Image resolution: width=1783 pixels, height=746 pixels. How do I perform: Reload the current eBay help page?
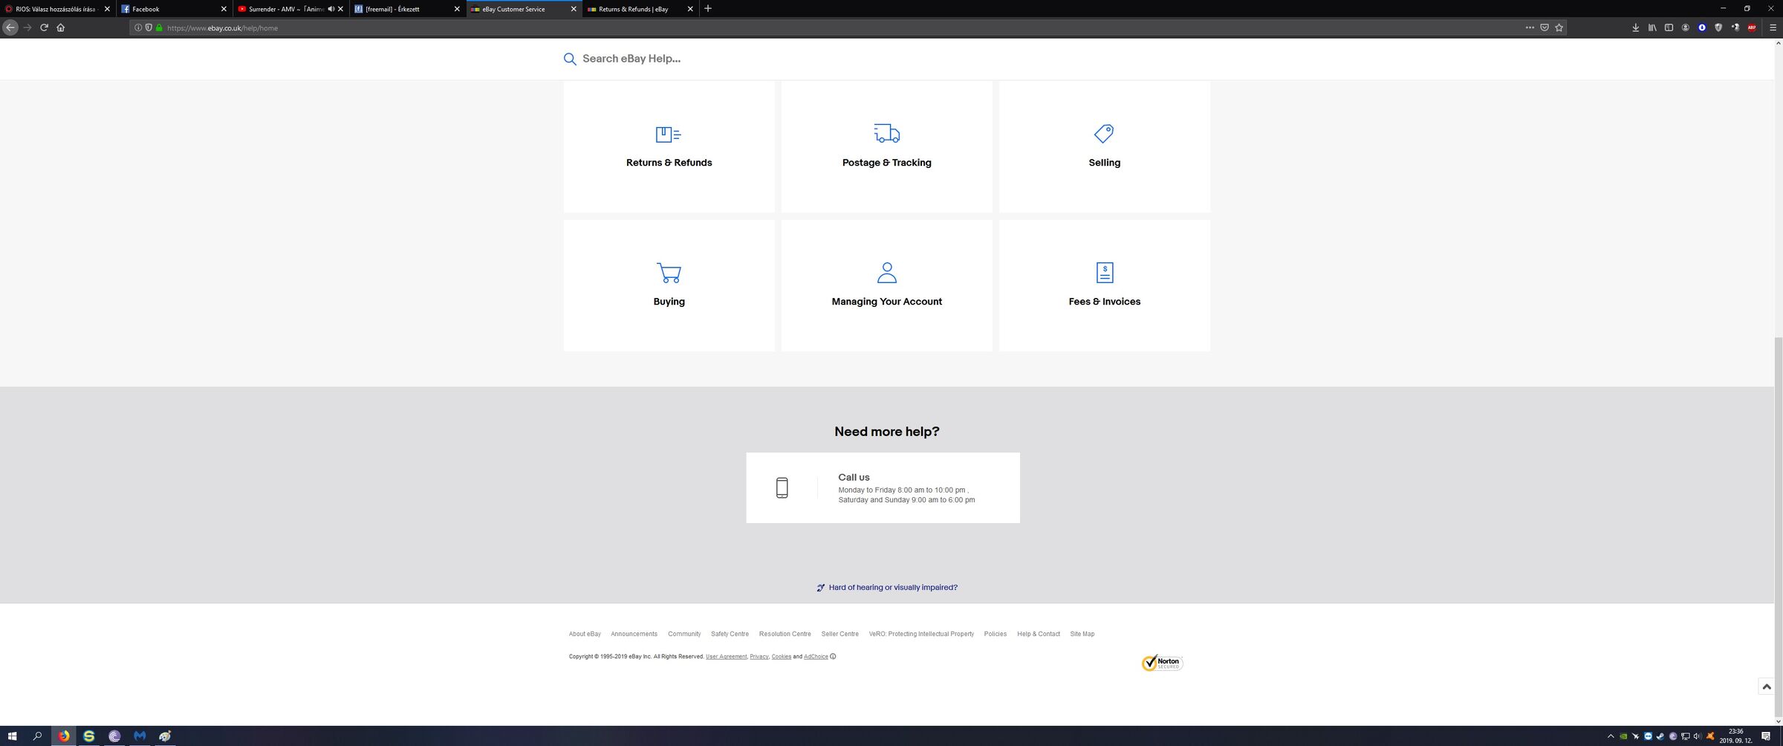click(x=45, y=27)
